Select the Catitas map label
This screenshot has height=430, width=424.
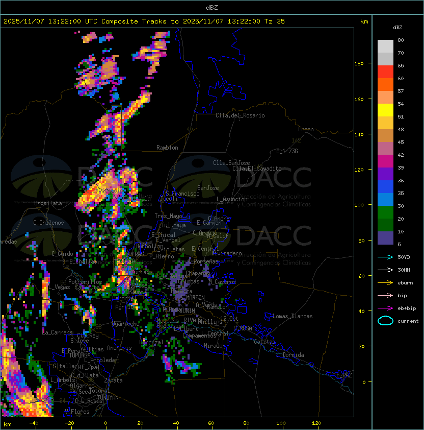(264, 342)
